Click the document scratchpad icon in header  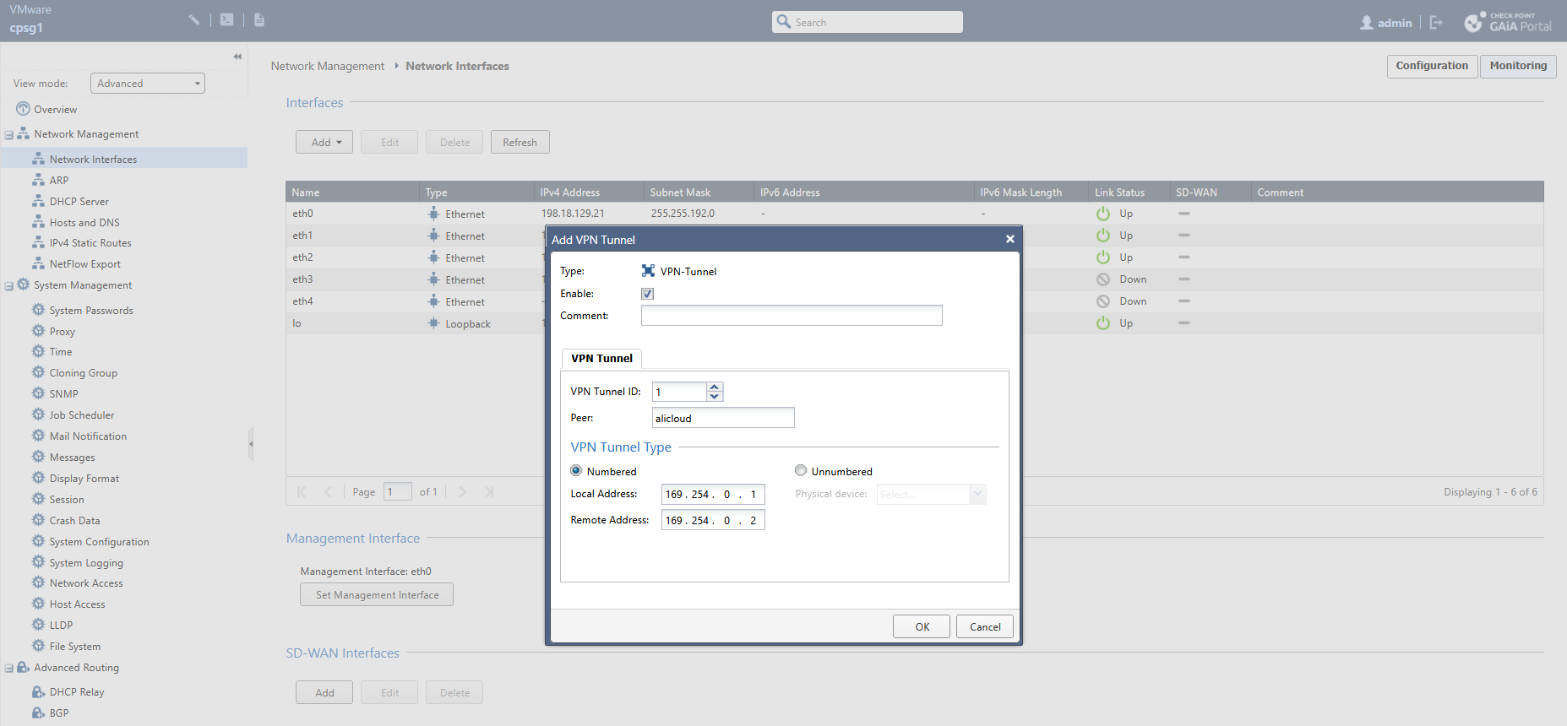click(x=259, y=19)
